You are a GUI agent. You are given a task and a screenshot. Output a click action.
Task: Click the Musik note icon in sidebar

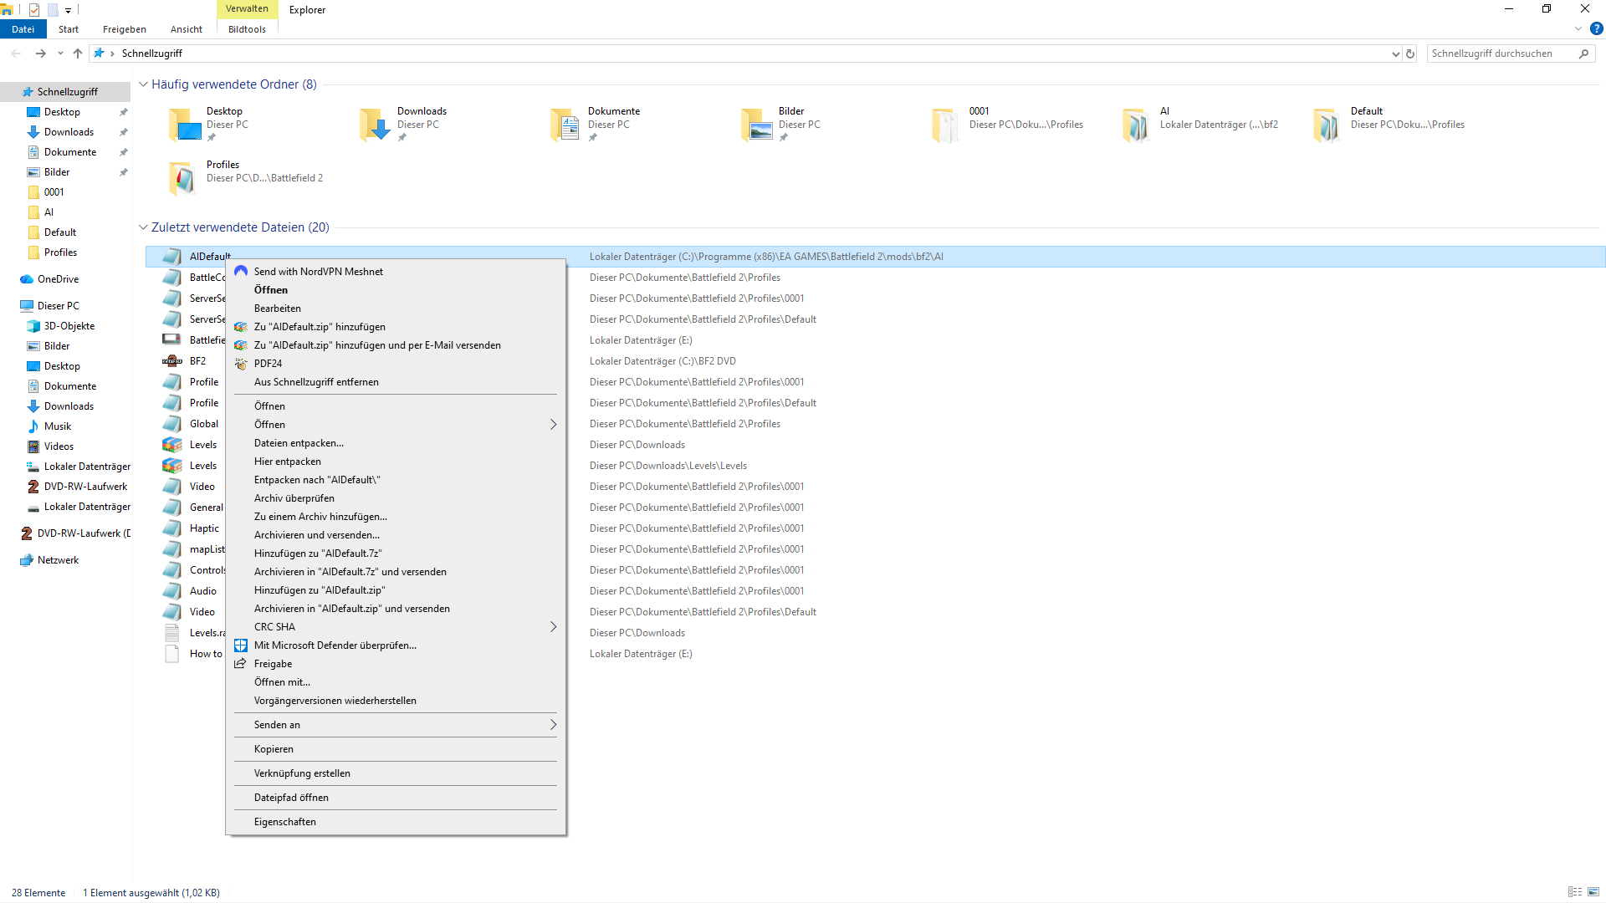[x=33, y=426]
